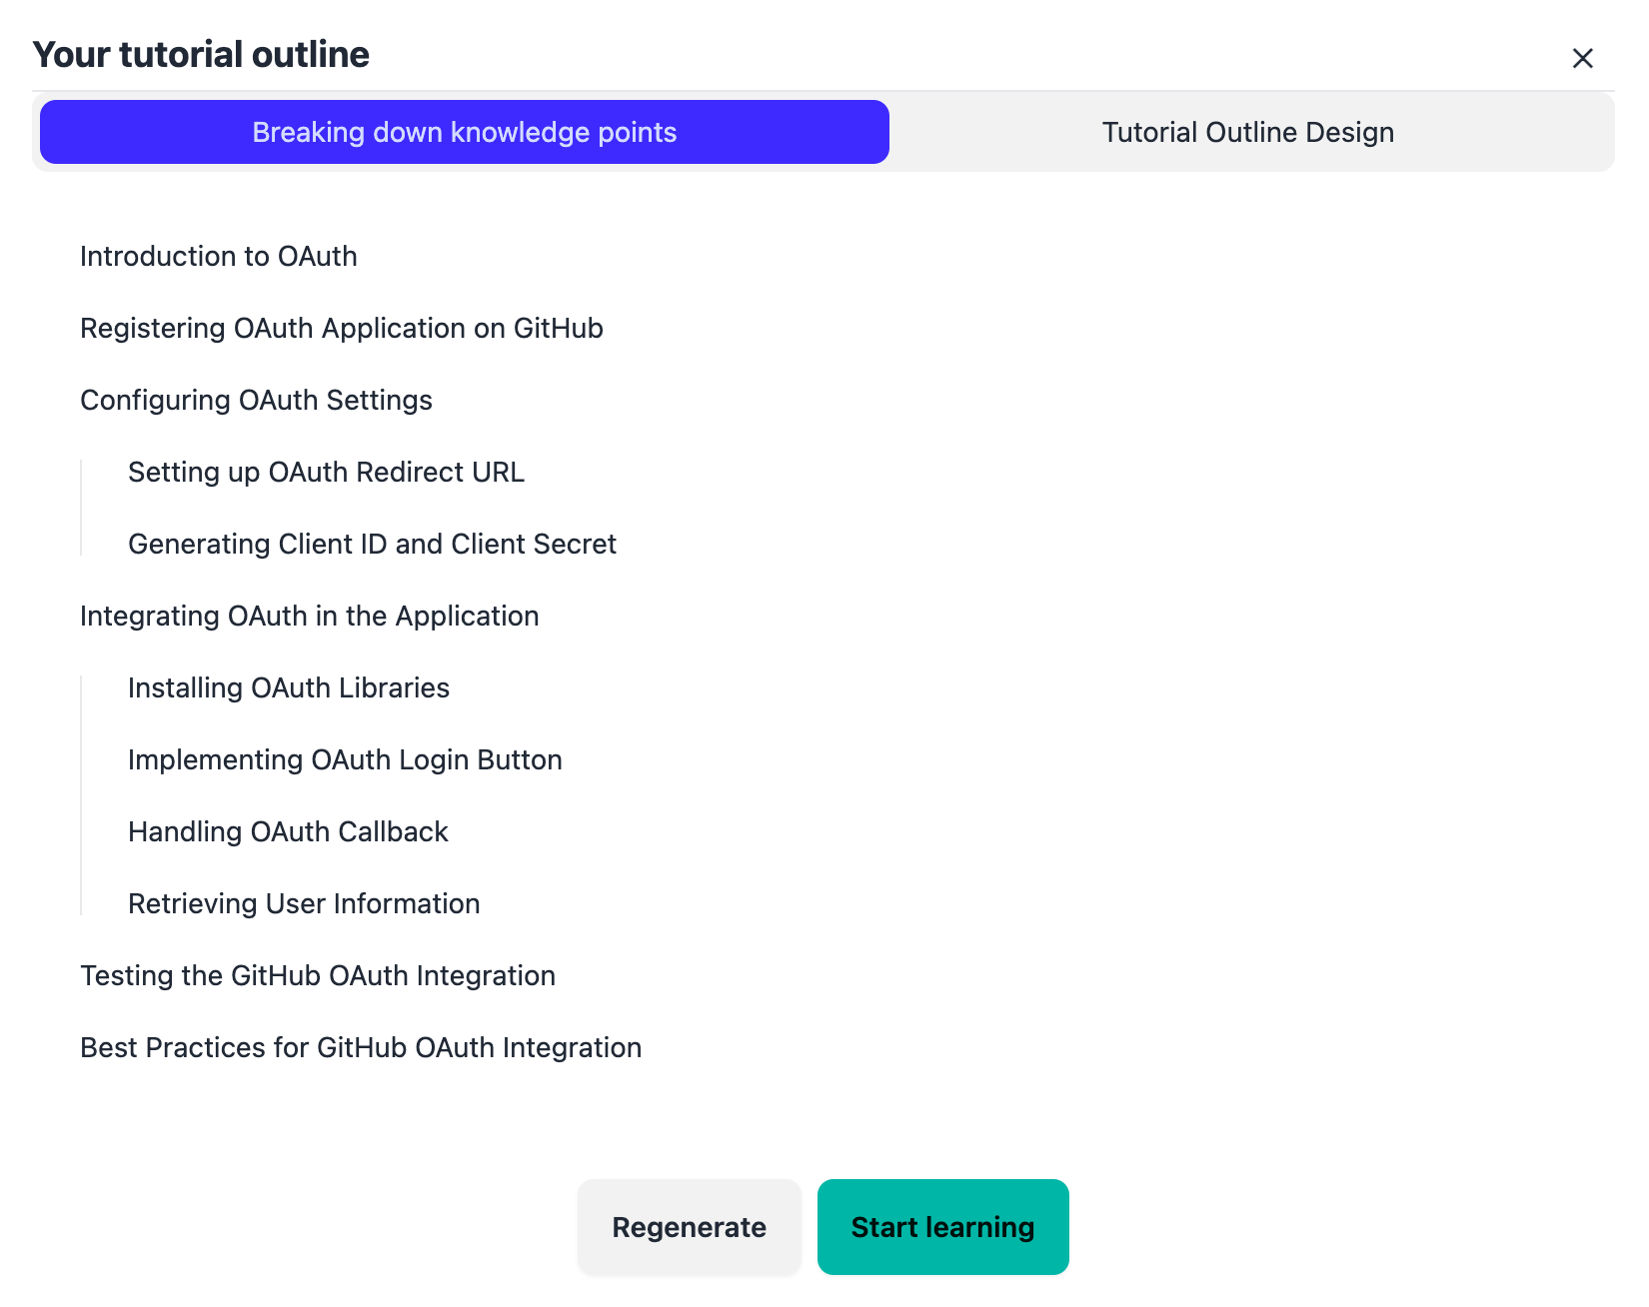This screenshot has height=1307, width=1649.
Task: Open the Tutorial Outline Design tab
Action: [1247, 132]
